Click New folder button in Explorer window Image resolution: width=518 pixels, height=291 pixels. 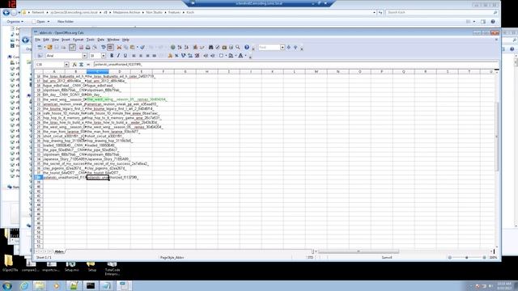66,22
